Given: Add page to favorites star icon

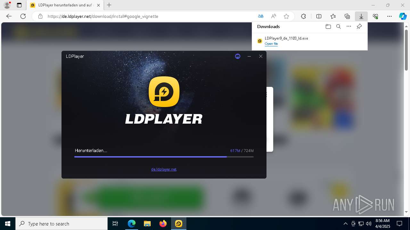Looking at the screenshot, I should coord(286,16).
